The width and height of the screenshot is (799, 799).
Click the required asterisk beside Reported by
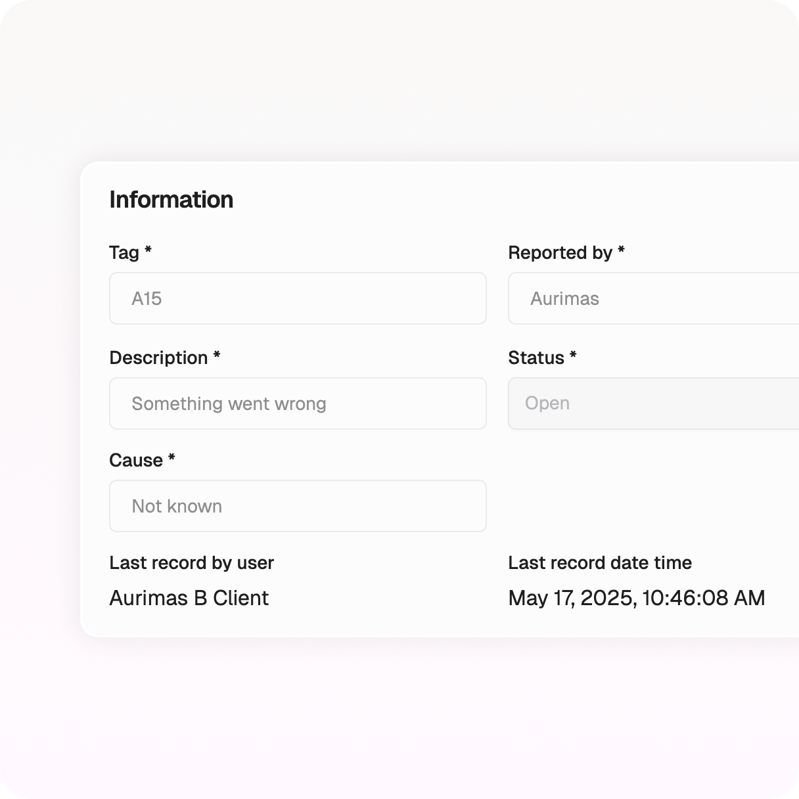[621, 250]
